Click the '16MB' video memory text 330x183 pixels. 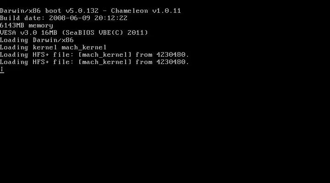click(x=49, y=33)
